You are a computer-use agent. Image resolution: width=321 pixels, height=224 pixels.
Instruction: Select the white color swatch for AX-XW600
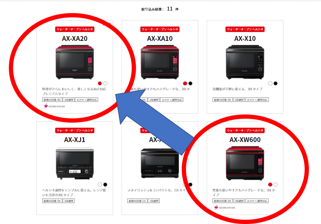(x=276, y=184)
